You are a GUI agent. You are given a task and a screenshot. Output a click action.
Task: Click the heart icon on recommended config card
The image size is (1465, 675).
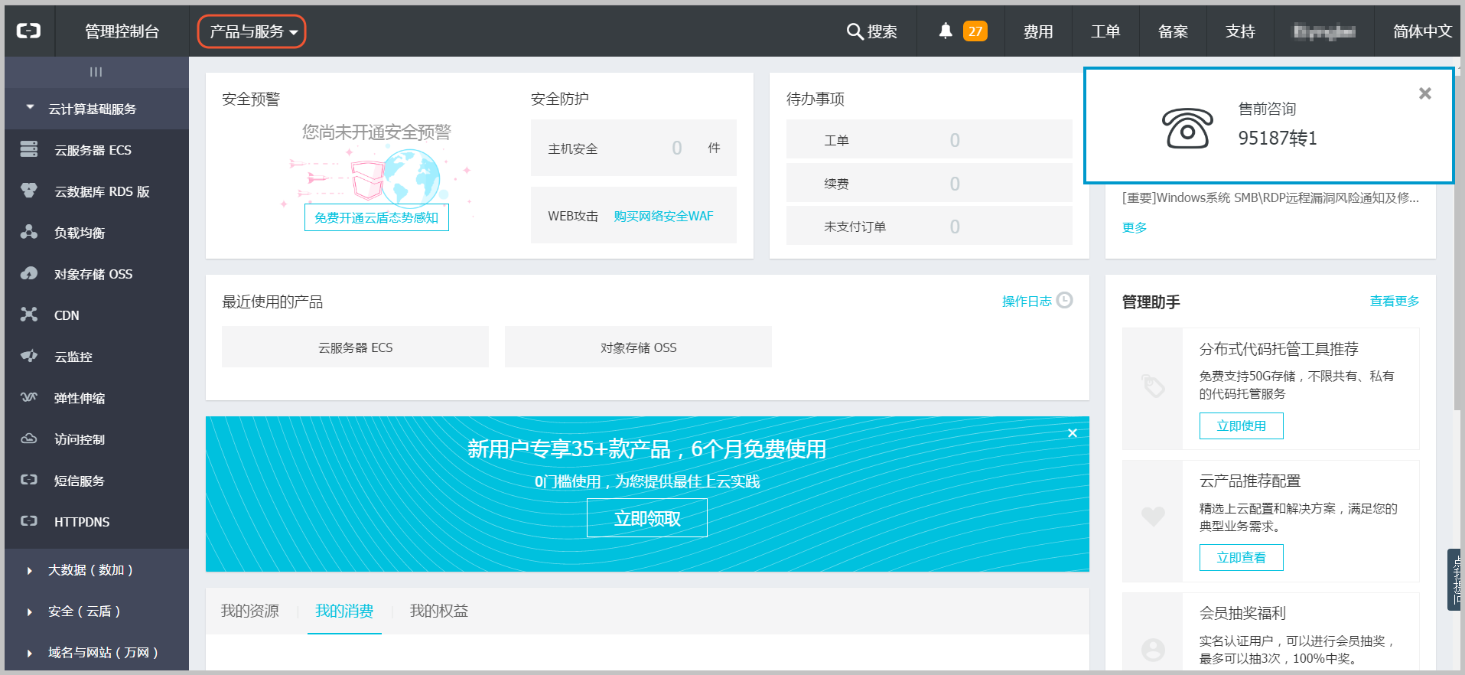point(1153,517)
